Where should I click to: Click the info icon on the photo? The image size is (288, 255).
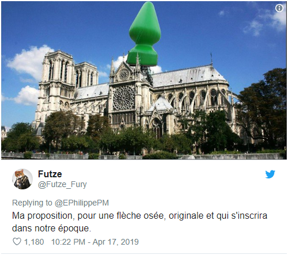click(x=279, y=8)
